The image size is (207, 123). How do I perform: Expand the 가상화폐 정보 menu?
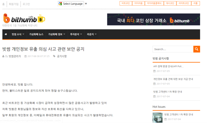tap(57, 34)
